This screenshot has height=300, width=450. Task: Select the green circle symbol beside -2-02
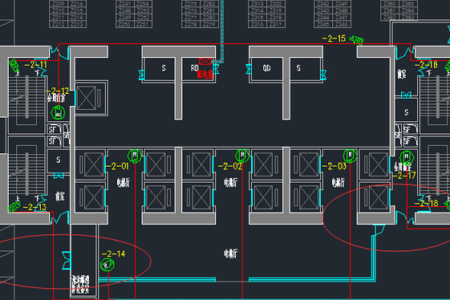click(242, 156)
